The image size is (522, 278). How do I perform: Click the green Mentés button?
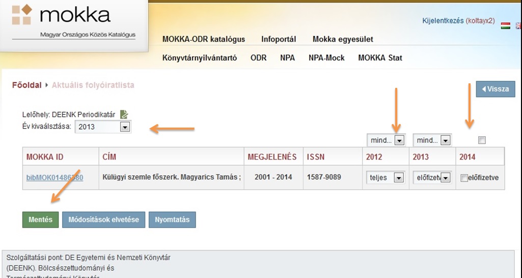pyautogui.click(x=40, y=220)
